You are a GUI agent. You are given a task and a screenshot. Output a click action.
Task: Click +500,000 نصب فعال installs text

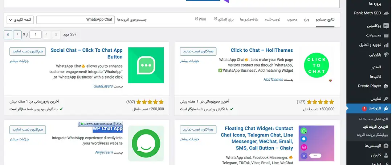319,109
